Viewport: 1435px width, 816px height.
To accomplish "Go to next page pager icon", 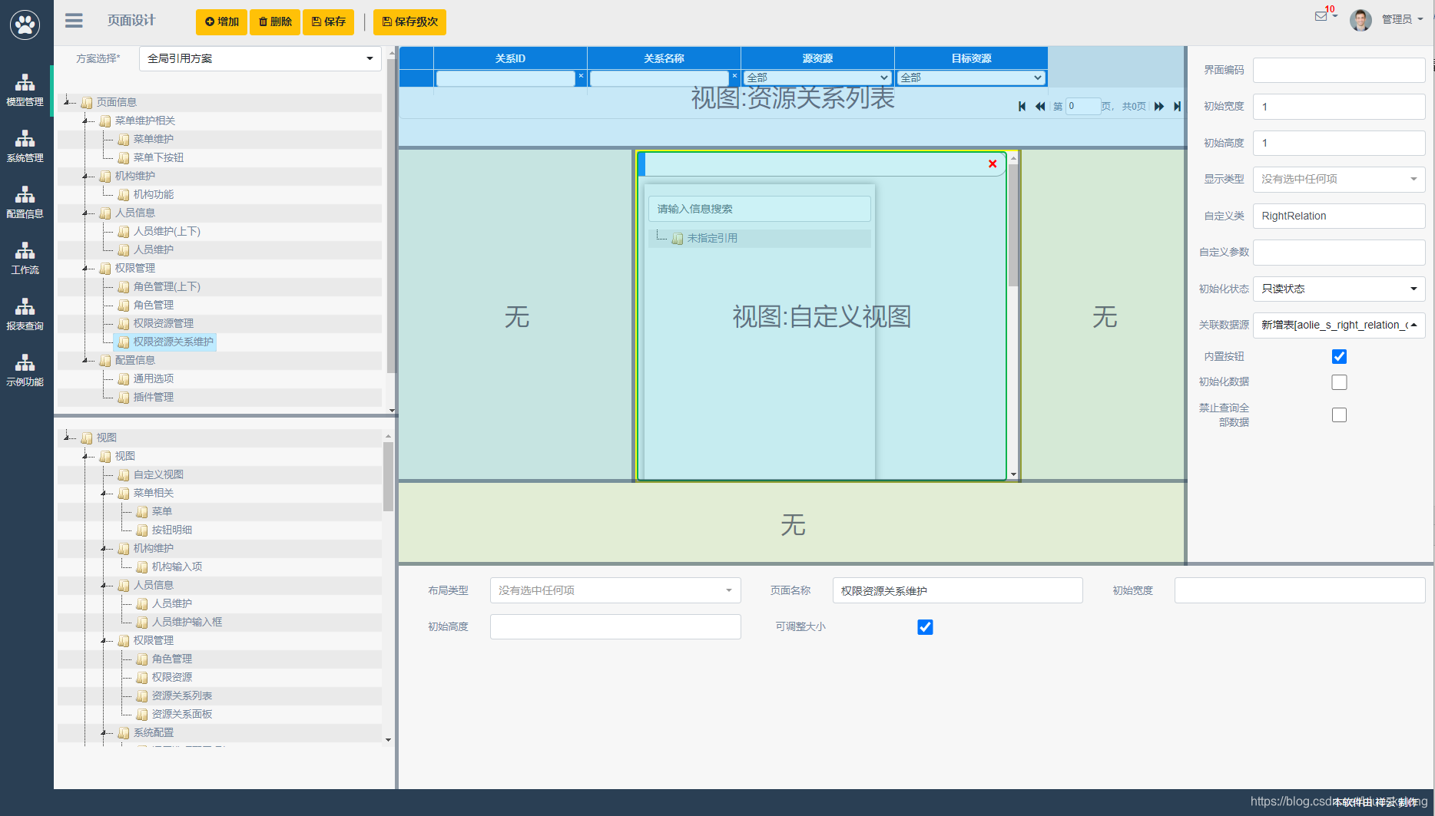I will point(1159,107).
